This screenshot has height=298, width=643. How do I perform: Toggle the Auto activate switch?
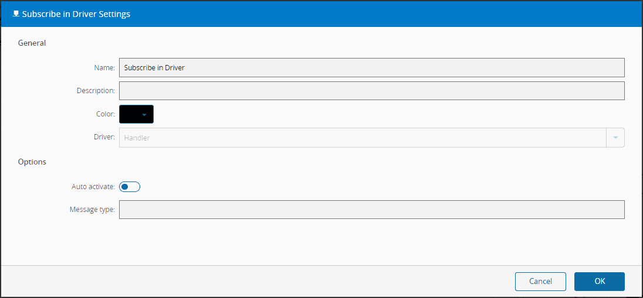click(x=130, y=187)
